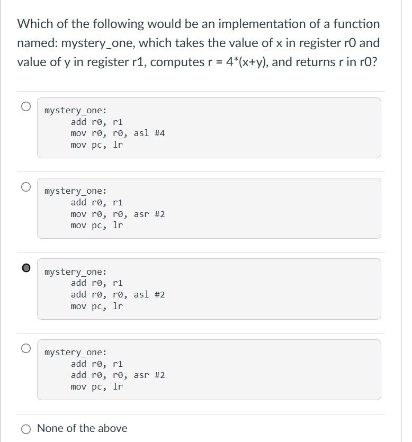Screen dimensions: 412x442
Task: Click the fourth answer's code block area
Action: pyautogui.click(x=209, y=369)
